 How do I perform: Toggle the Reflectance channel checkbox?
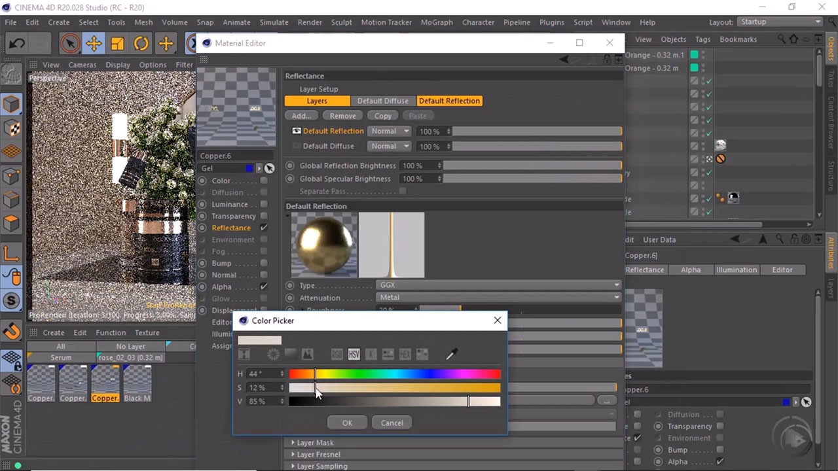[x=264, y=228]
